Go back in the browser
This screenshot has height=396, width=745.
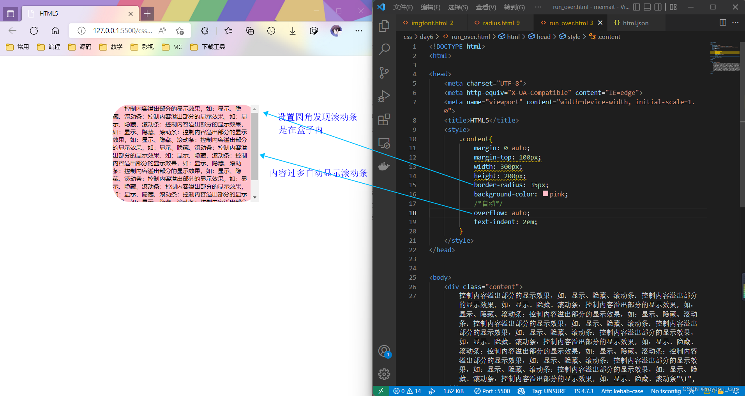[x=12, y=31]
